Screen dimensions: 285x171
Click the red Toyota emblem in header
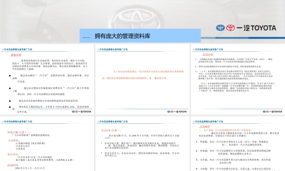pos(231,28)
